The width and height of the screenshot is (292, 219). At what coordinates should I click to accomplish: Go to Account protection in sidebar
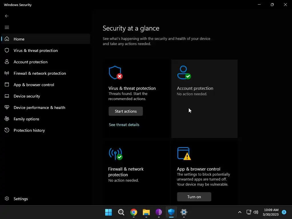point(31,62)
